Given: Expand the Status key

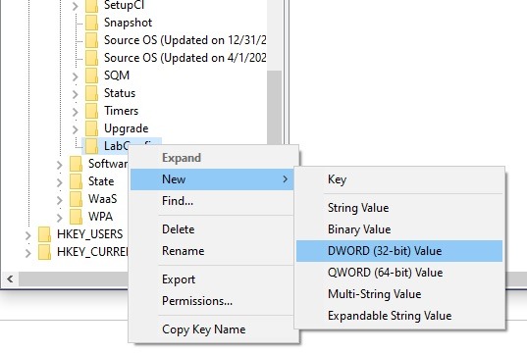Looking at the screenshot, I should [75, 94].
